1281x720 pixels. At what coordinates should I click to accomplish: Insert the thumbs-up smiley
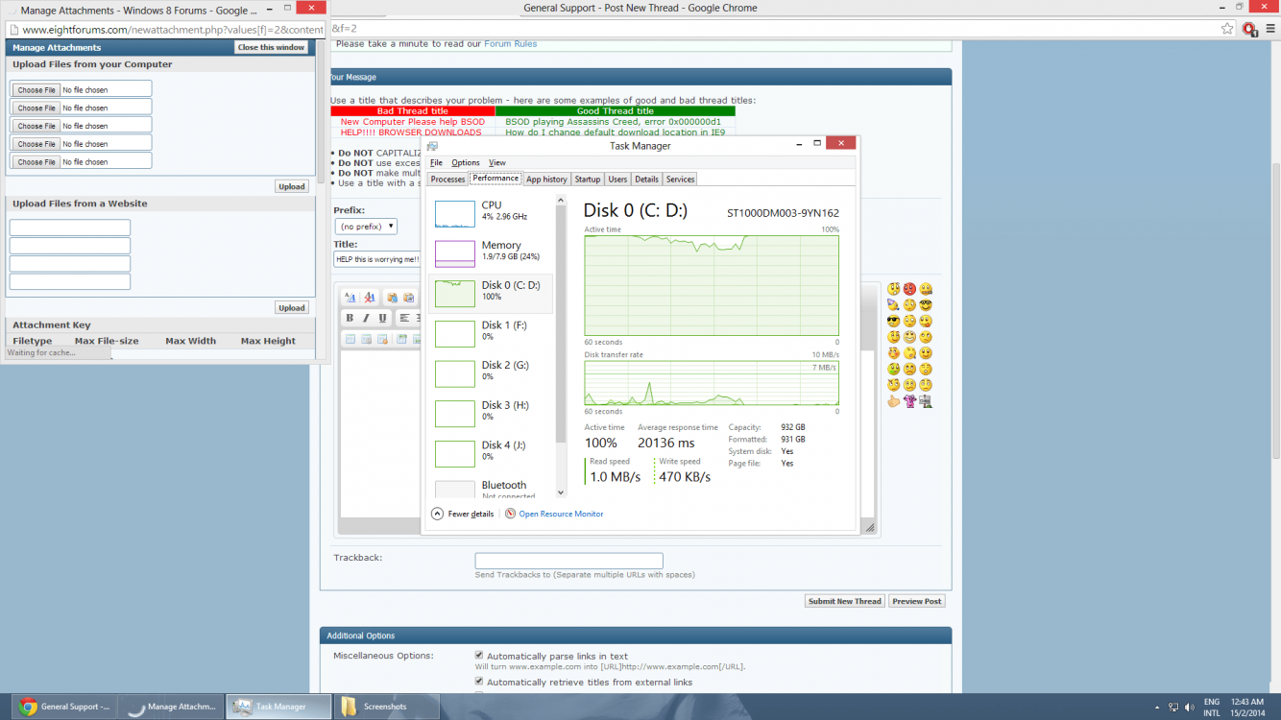click(x=894, y=400)
